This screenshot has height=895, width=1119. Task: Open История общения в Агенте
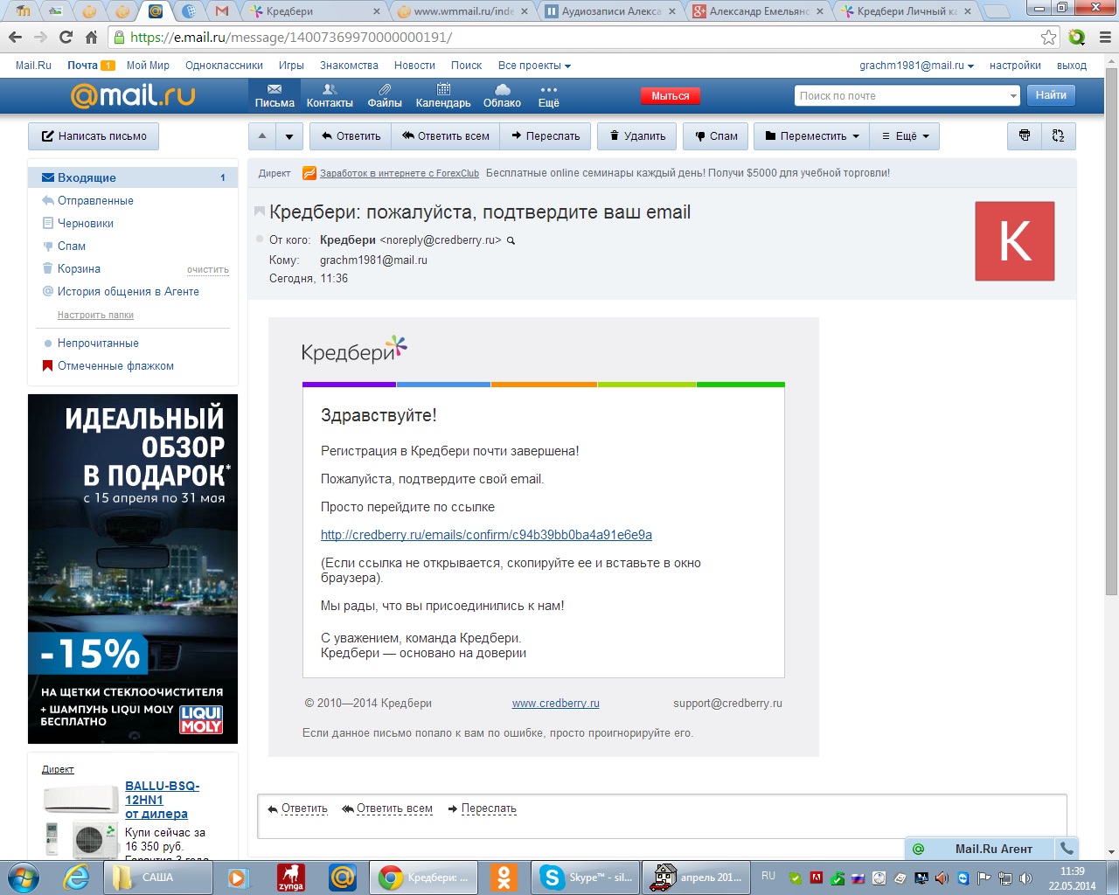coord(129,291)
